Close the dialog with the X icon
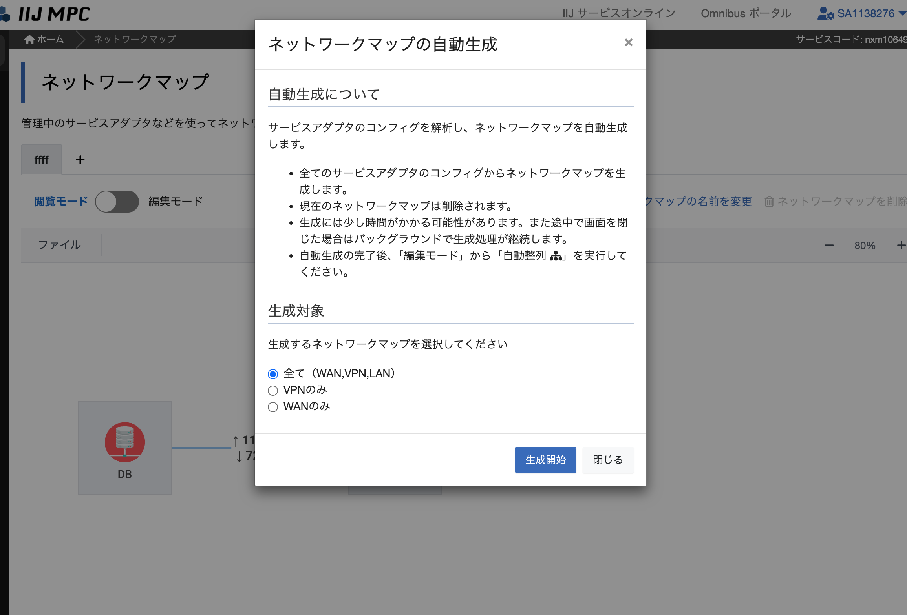907x615 pixels. pos(628,42)
